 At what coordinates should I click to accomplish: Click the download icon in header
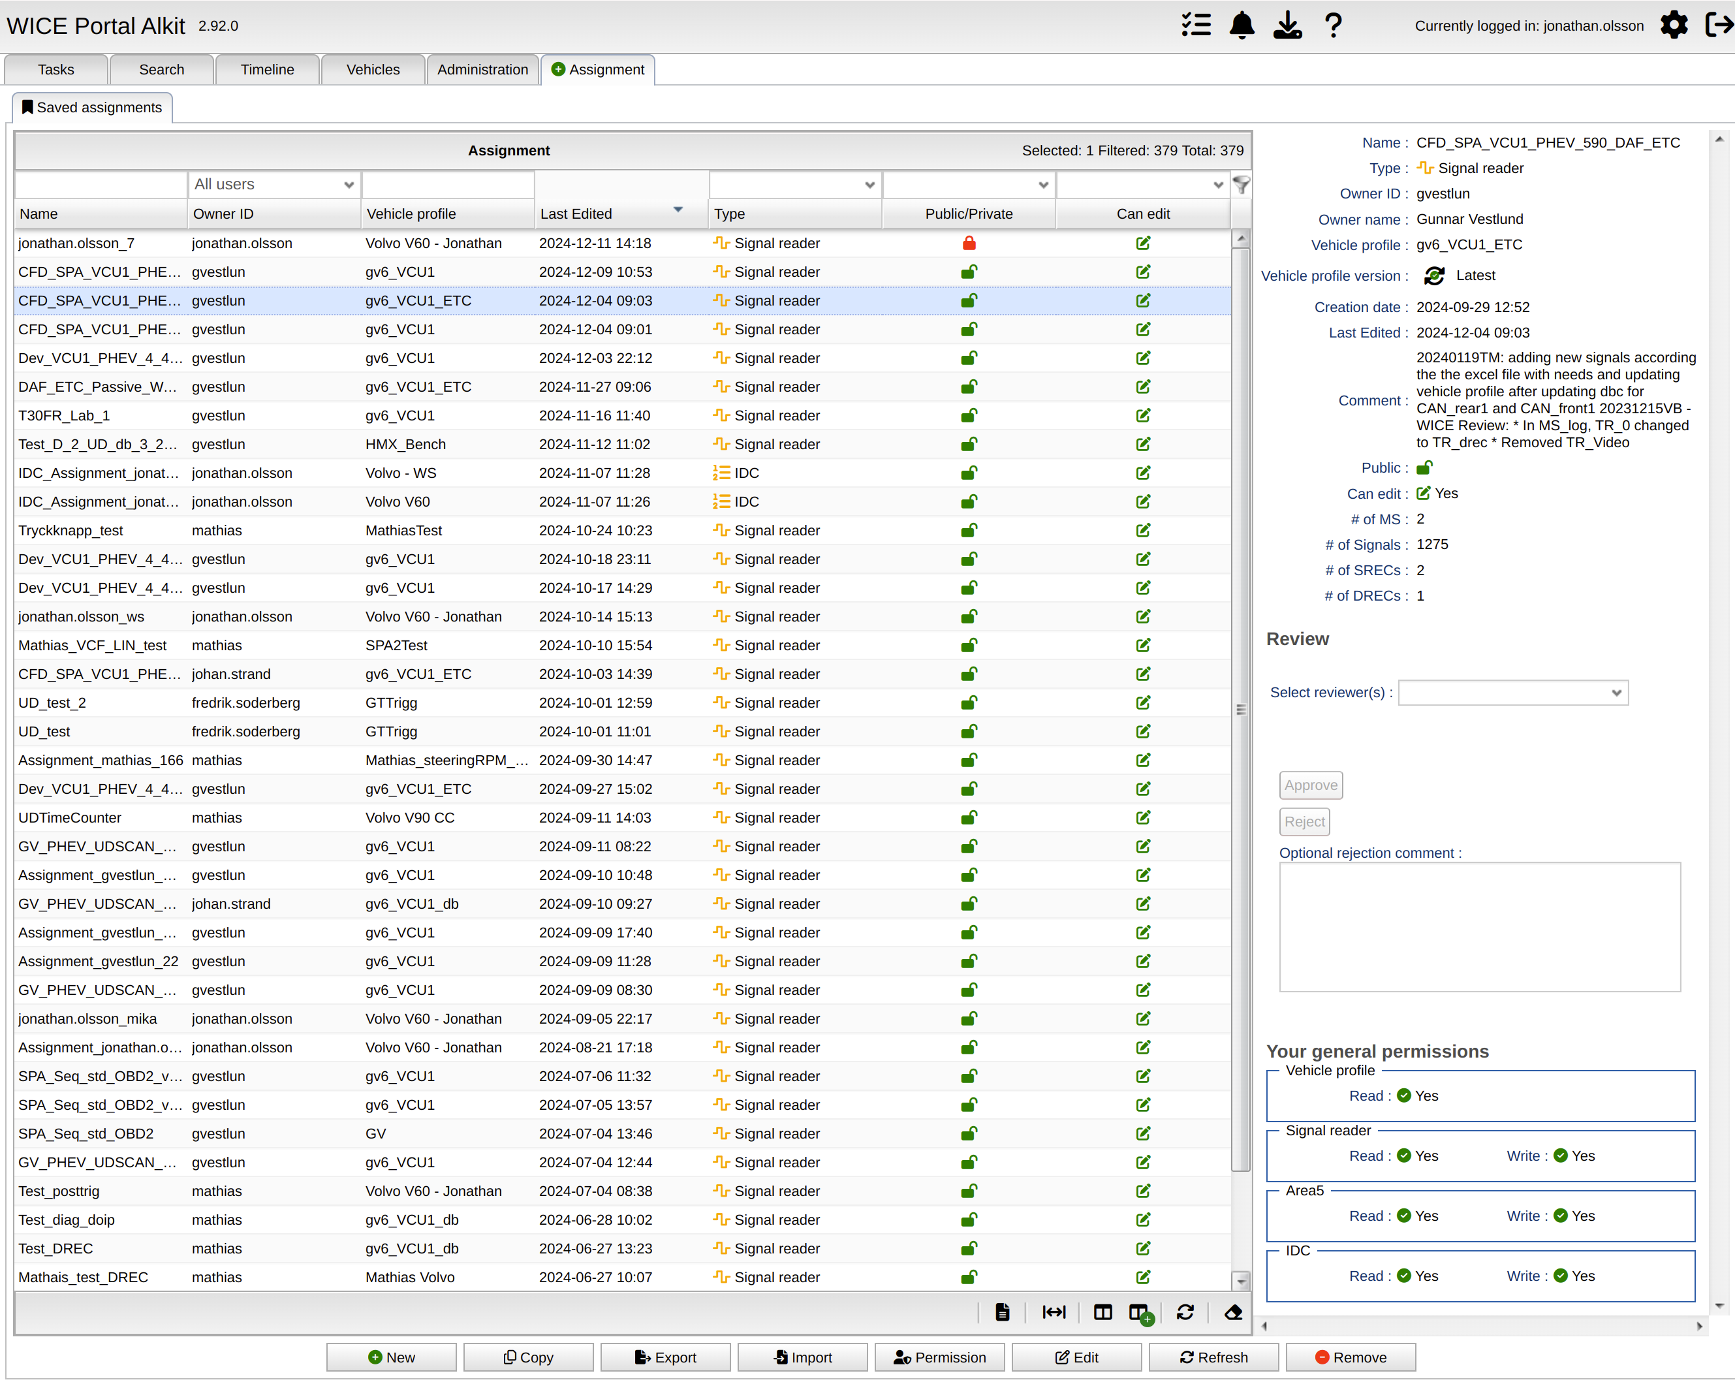[1287, 25]
